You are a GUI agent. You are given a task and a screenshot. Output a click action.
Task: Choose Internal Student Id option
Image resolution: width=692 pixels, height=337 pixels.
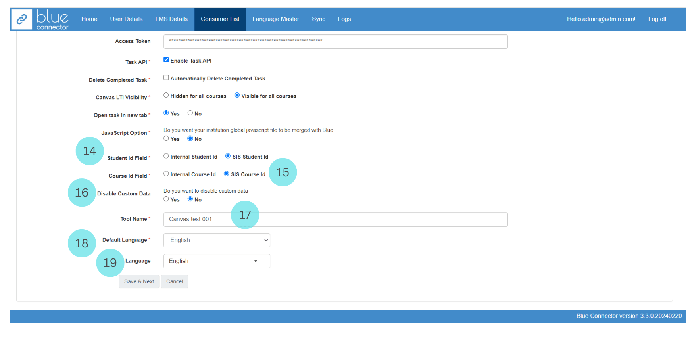tap(166, 156)
